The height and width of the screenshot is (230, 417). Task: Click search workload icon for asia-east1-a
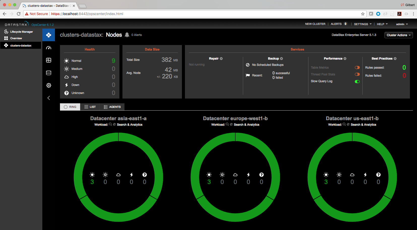110,124
